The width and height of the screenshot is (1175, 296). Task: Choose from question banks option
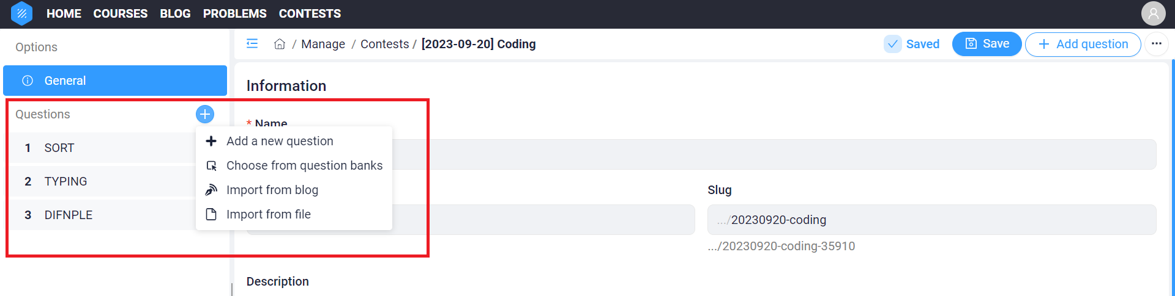click(x=304, y=165)
